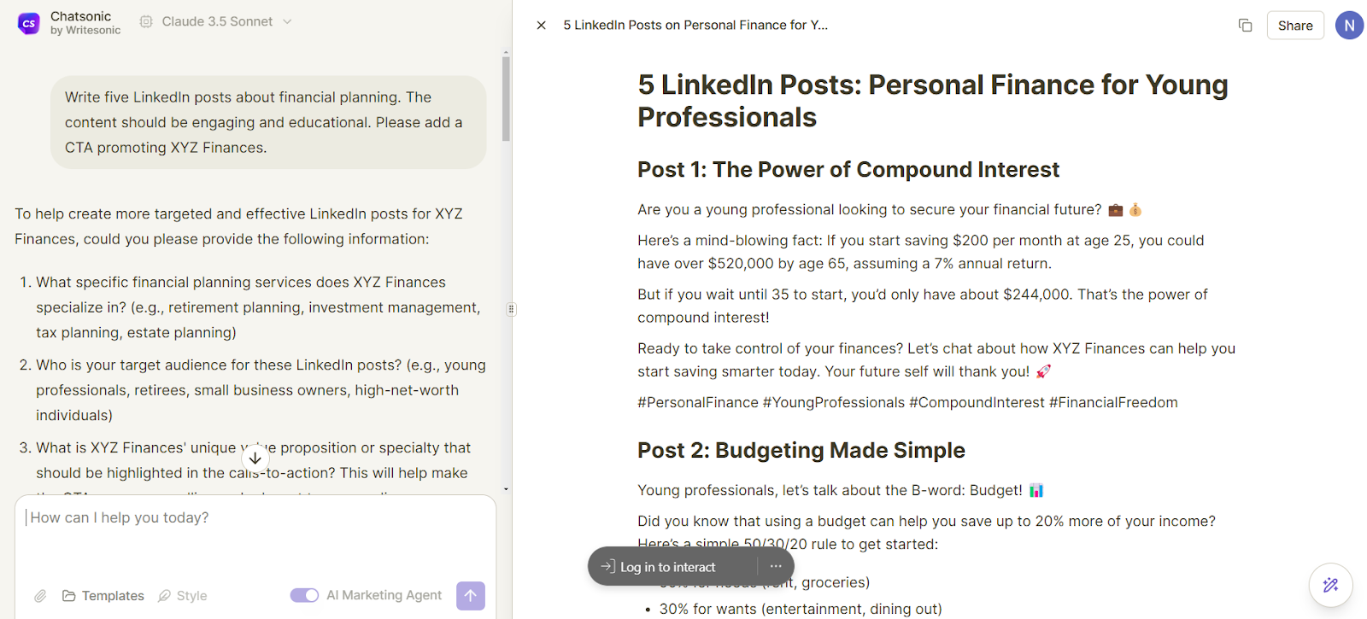Open the Templates folder menu
Image resolution: width=1367 pixels, height=619 pixels.
103,596
